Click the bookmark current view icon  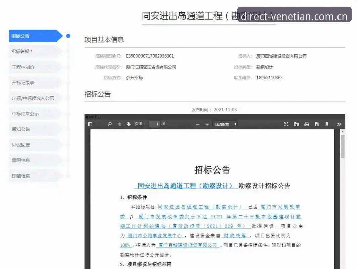[x=327, y=124]
